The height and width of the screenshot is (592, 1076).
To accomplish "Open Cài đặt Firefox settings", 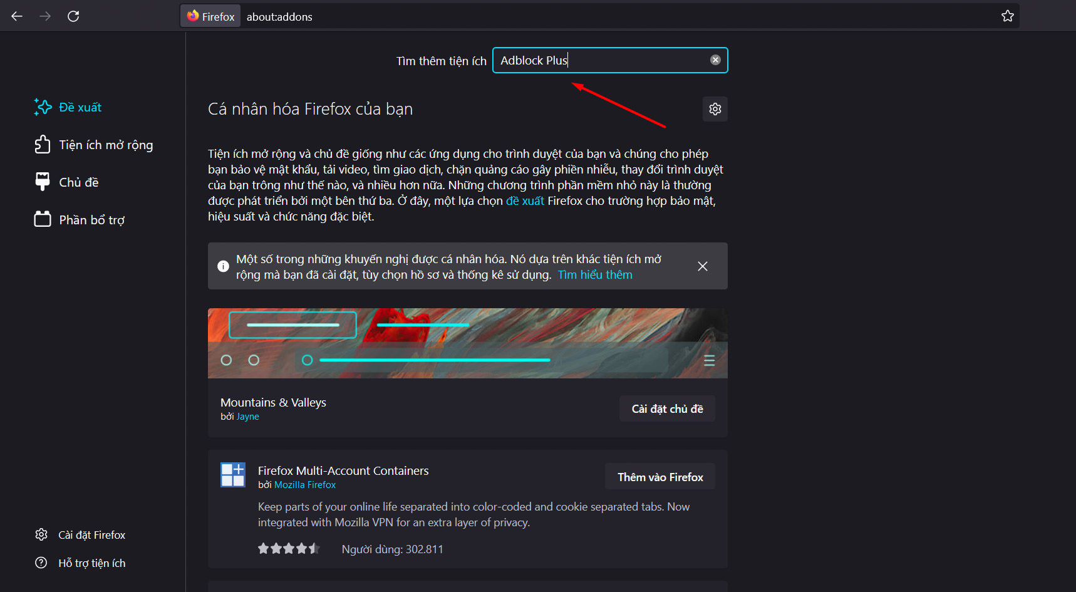I will (80, 535).
